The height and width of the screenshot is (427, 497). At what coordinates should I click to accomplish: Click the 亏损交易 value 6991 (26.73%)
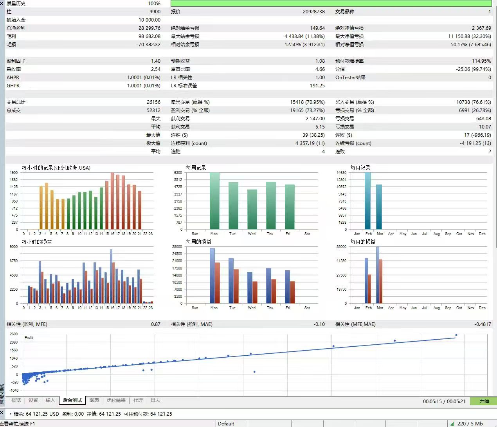tap(475, 110)
